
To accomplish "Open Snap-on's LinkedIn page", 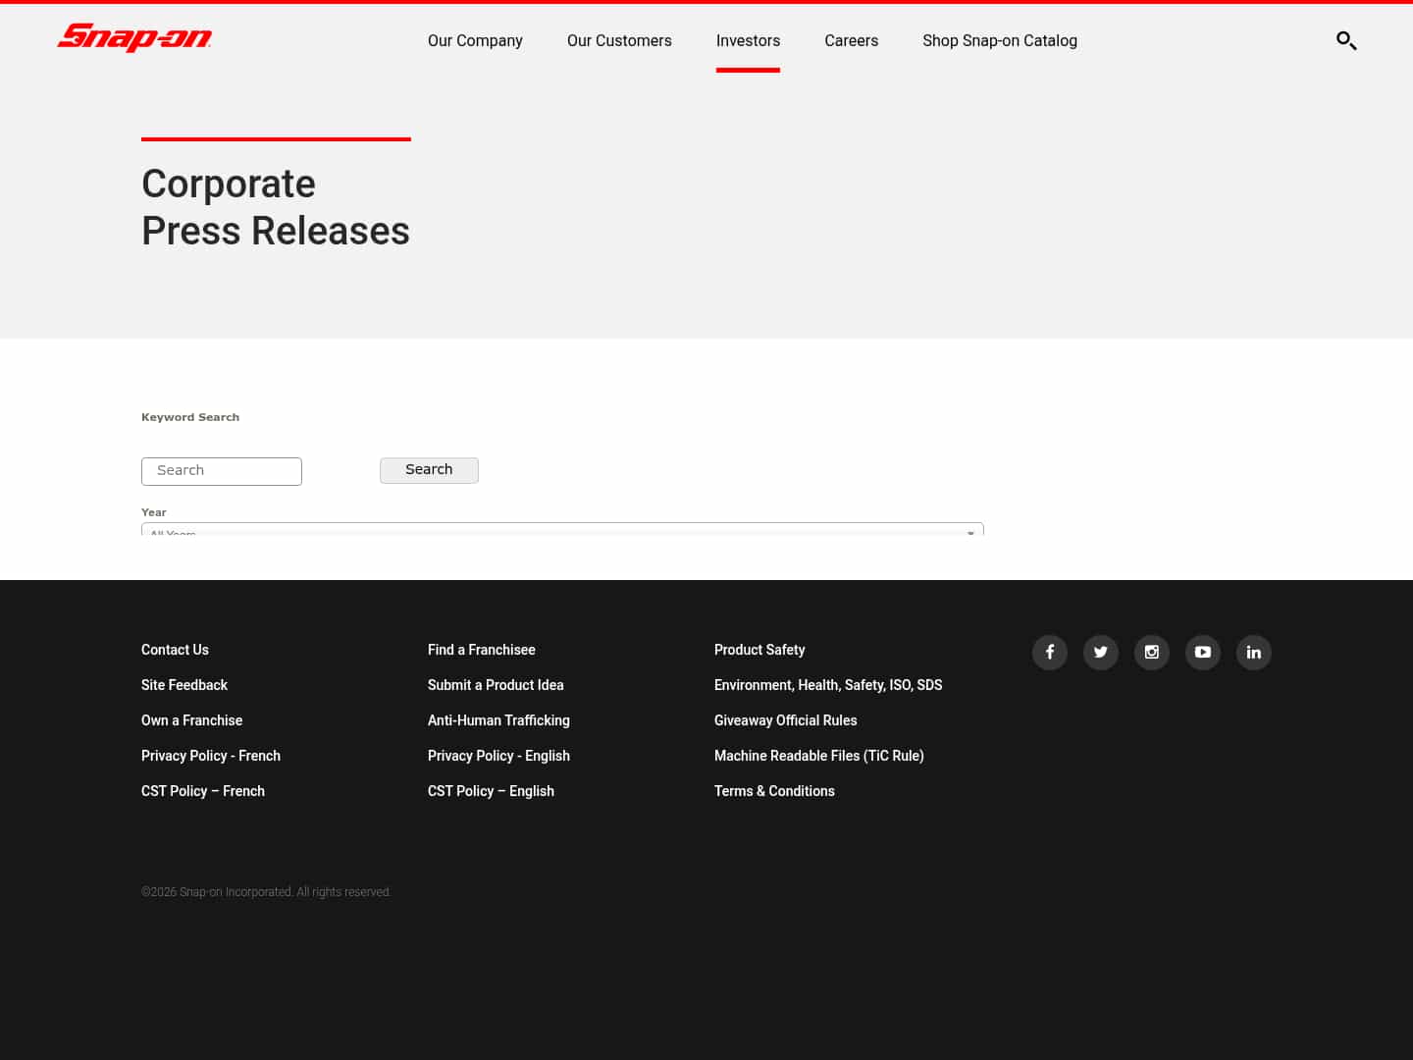I will tap(1254, 653).
